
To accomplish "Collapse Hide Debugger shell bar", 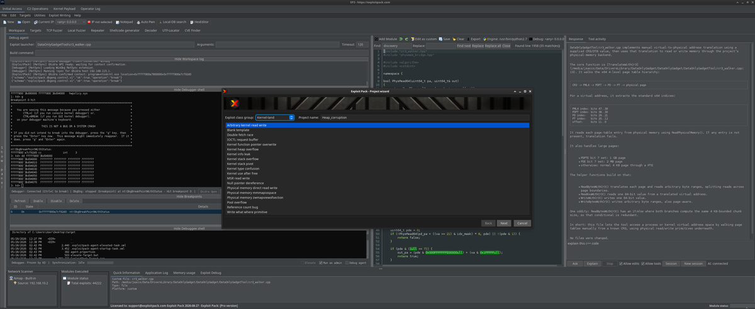I will coord(189,90).
